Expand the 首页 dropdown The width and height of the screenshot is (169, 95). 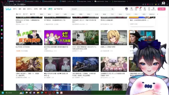tap(15, 9)
